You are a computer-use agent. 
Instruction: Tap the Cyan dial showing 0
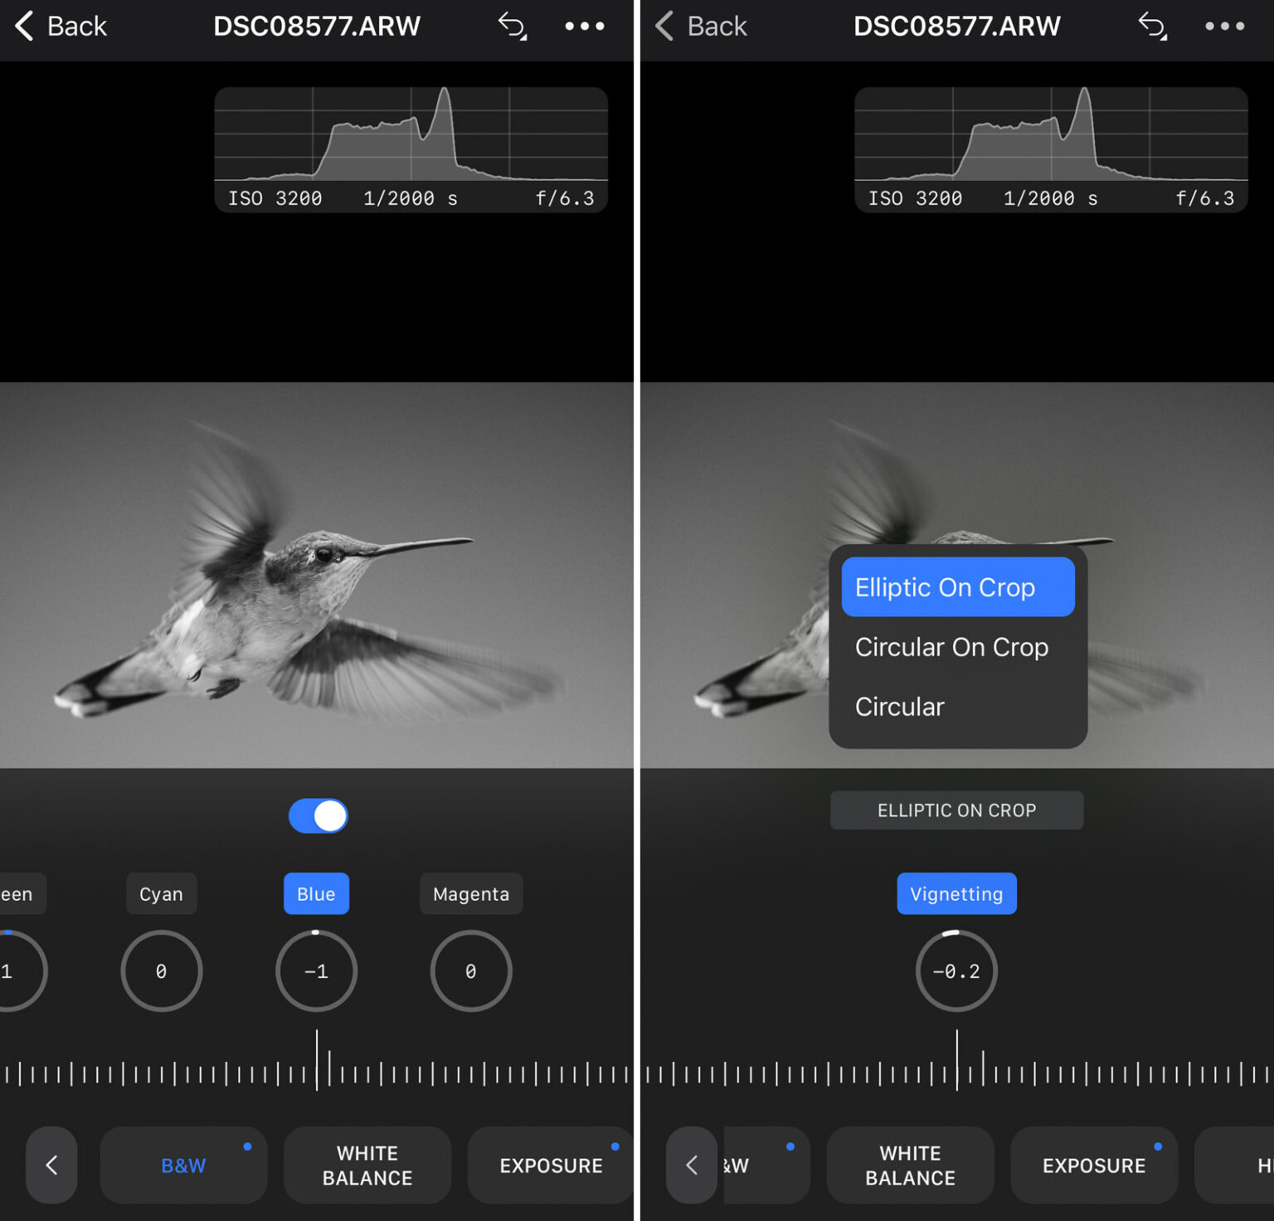pos(161,970)
